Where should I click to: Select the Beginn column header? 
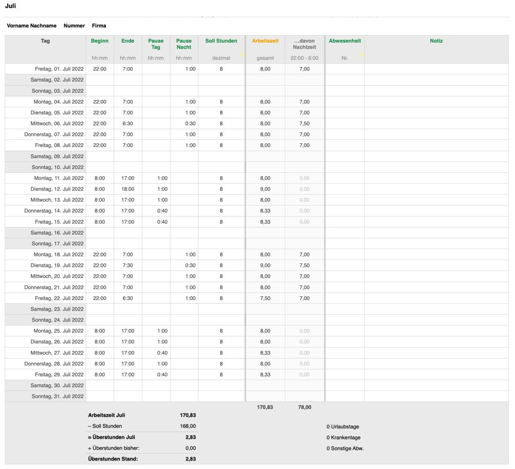(100, 41)
